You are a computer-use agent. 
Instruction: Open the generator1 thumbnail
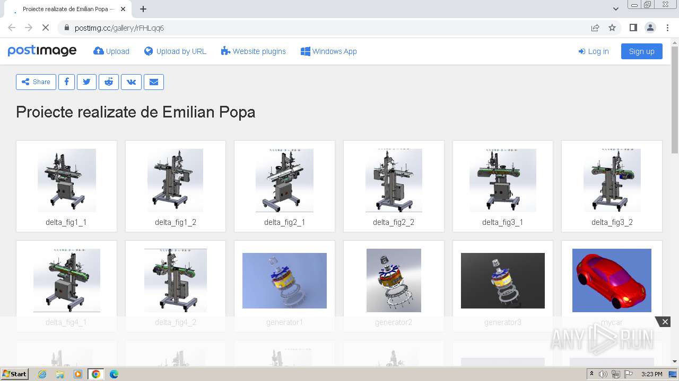284,280
